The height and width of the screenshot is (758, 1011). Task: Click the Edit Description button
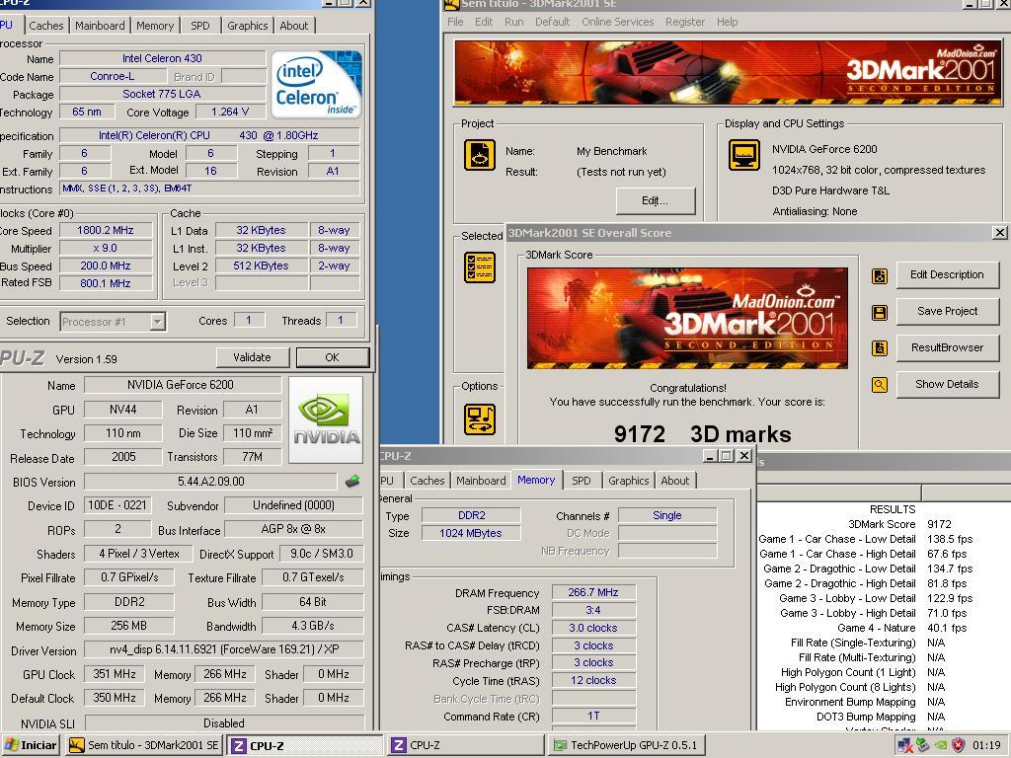[x=947, y=275]
